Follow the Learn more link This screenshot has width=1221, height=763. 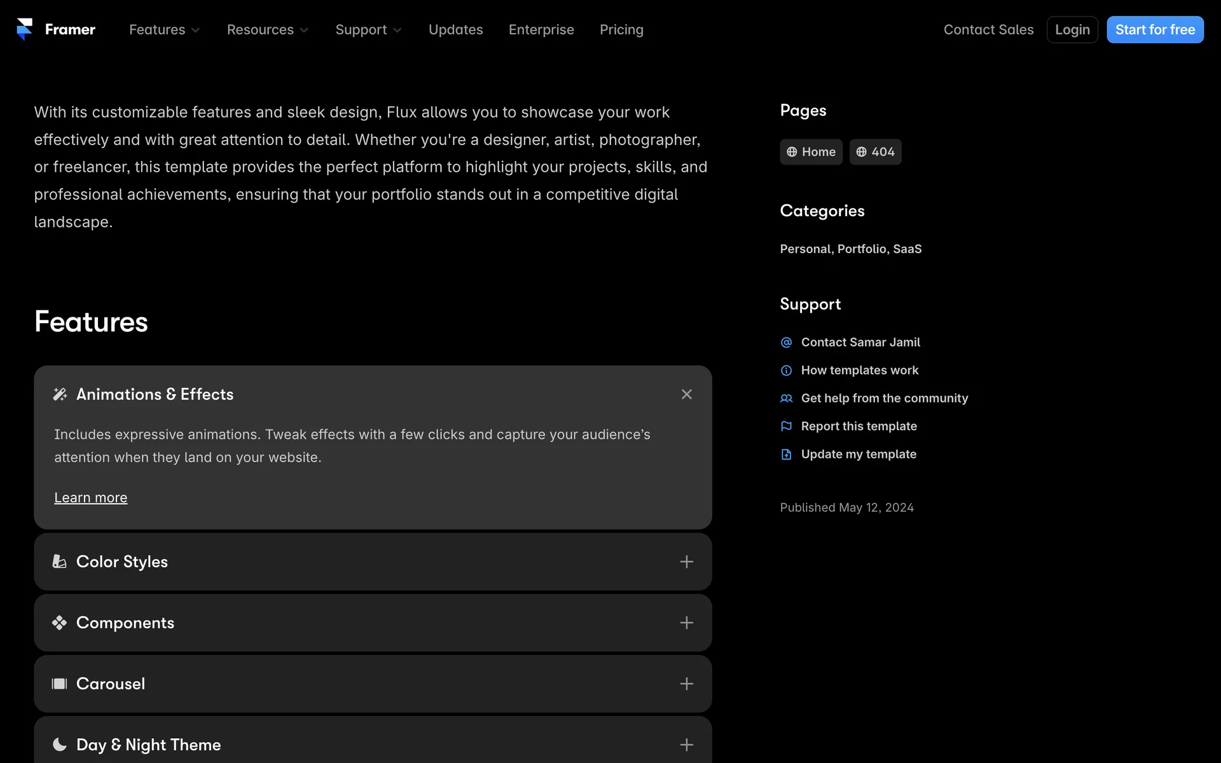pyautogui.click(x=90, y=498)
